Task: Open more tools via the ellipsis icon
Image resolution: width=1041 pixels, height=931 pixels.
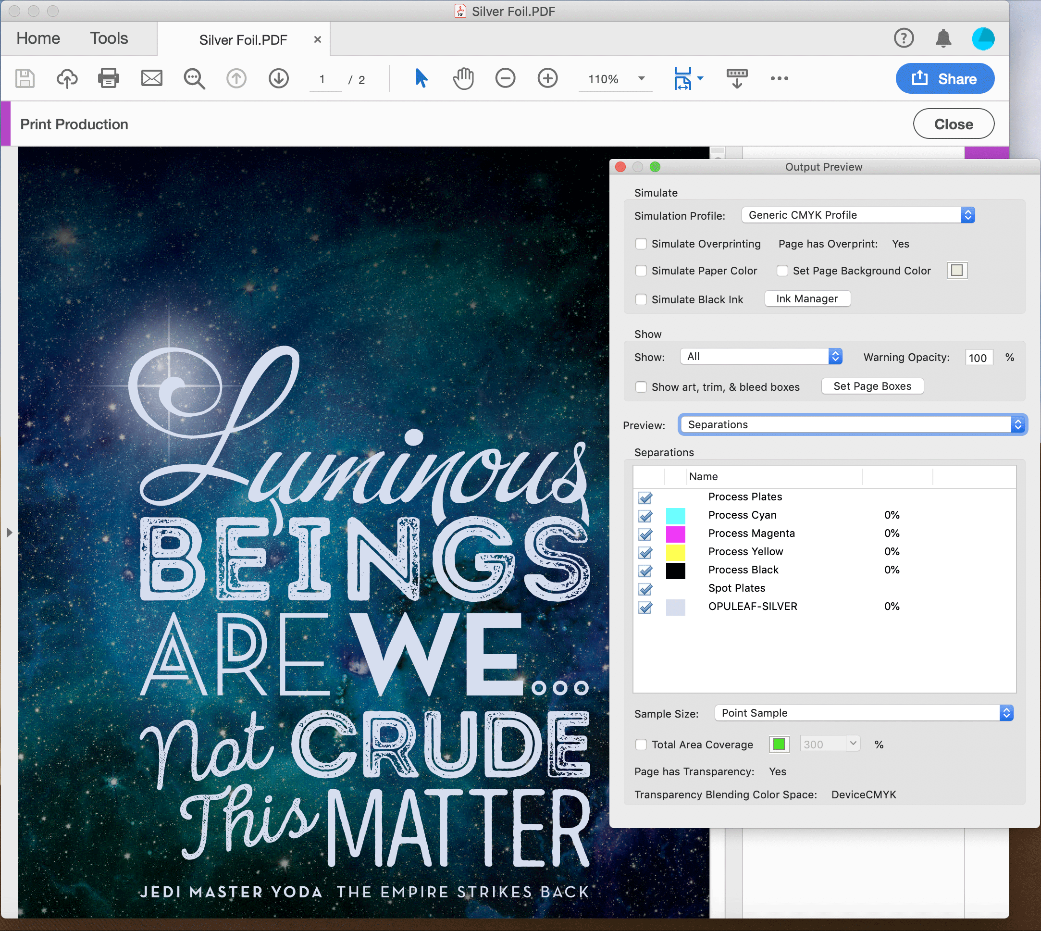Action: pyautogui.click(x=779, y=78)
